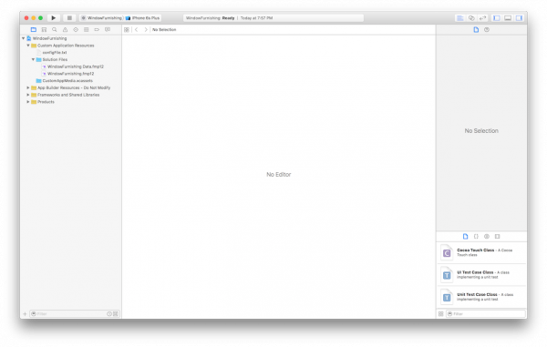Click the No Selection jump bar item
The height and width of the screenshot is (347, 547).
(164, 30)
